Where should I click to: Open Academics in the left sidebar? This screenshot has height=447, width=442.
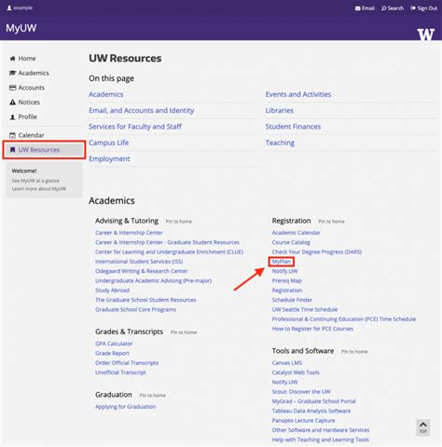pos(29,73)
